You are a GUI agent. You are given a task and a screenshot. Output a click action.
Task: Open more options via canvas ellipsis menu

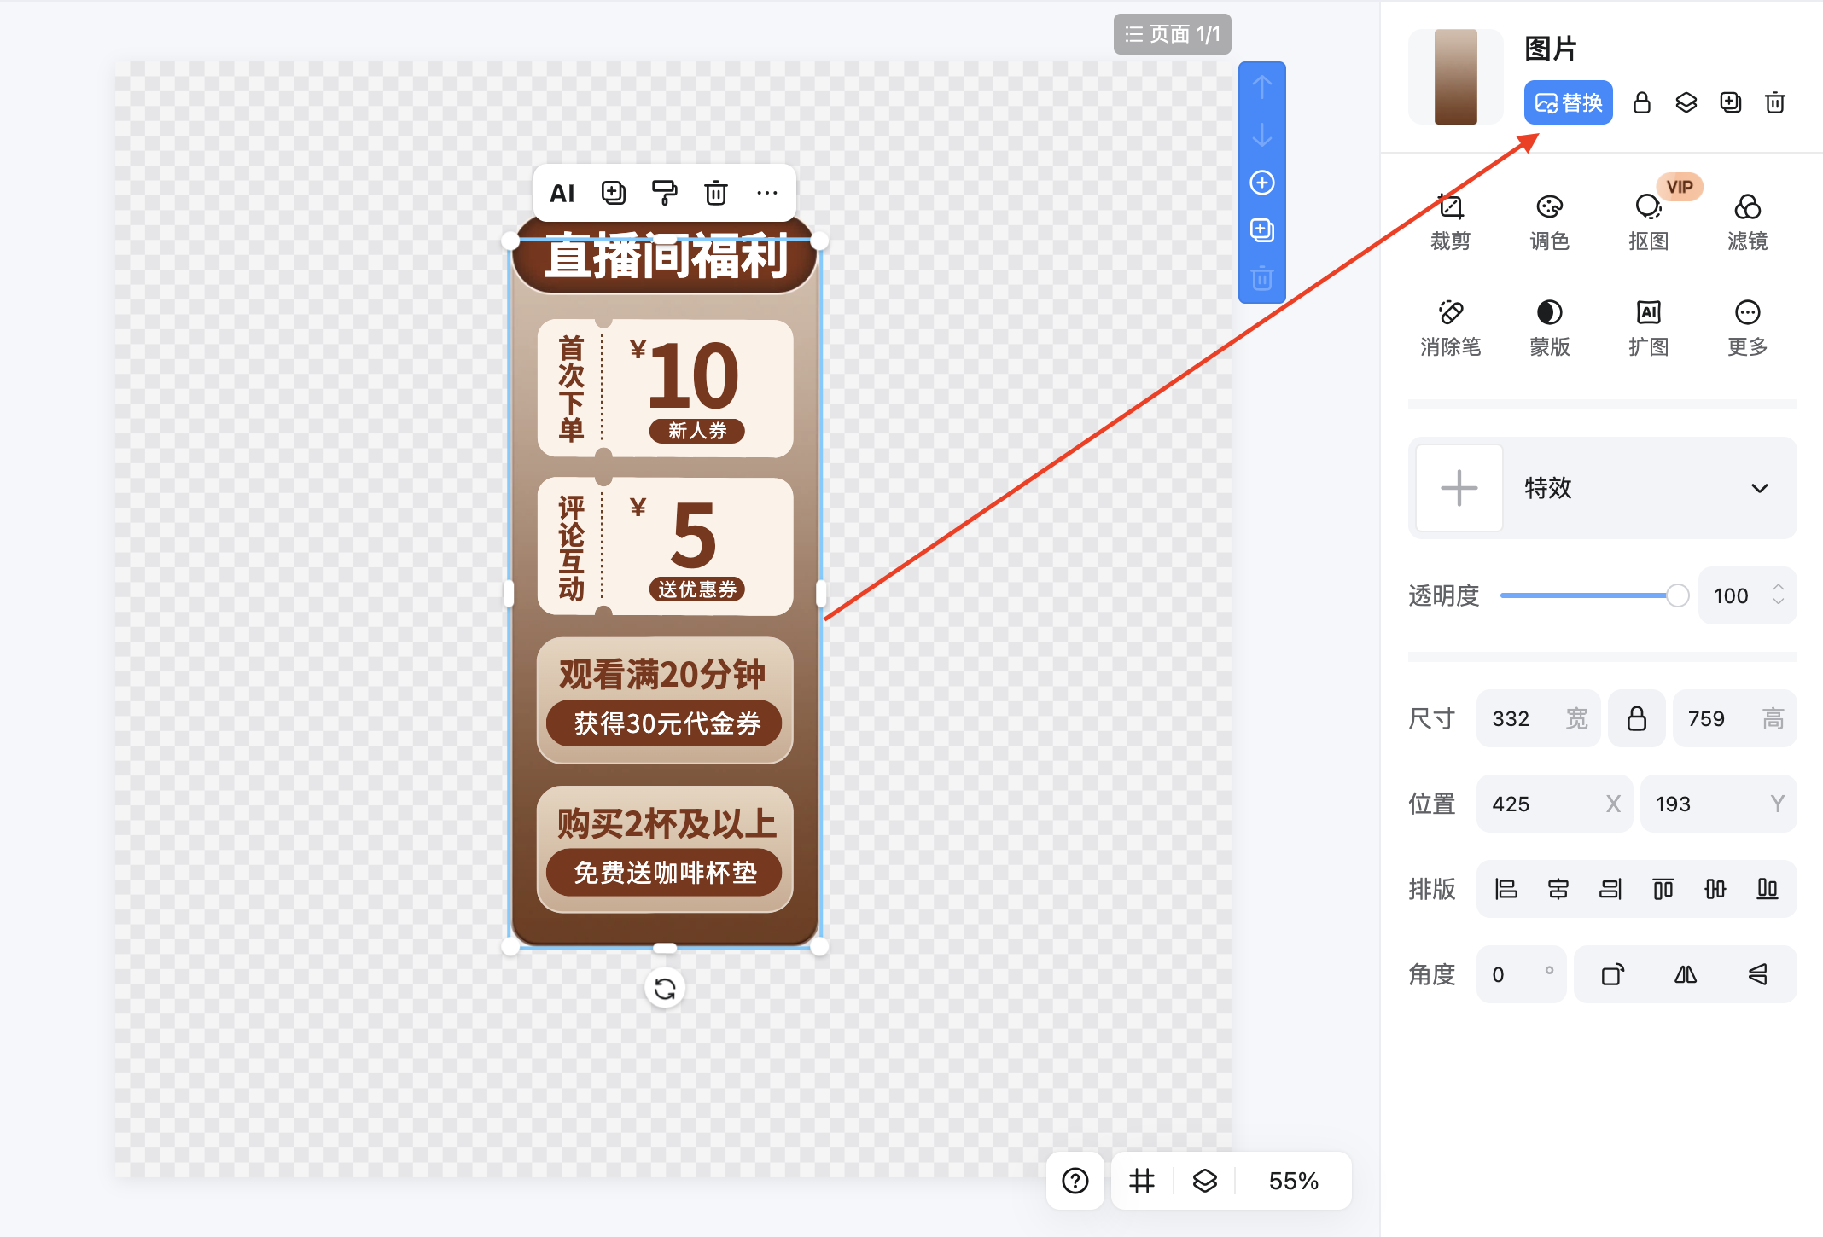[x=767, y=192]
